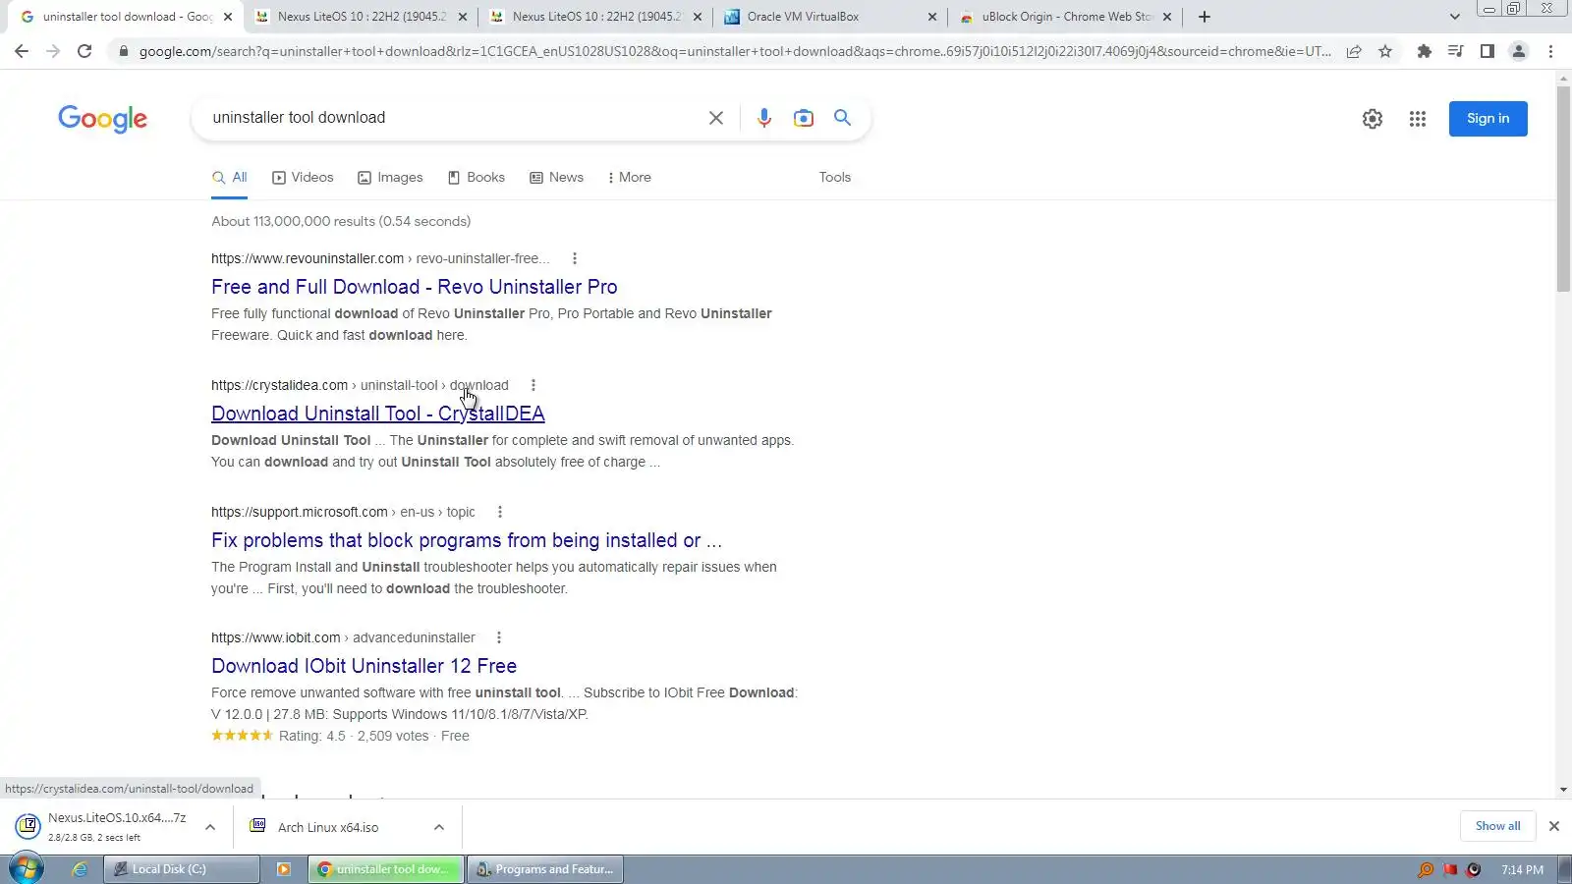Image resolution: width=1572 pixels, height=884 pixels.
Task: Switch to the Images results tab
Action: coord(390,178)
